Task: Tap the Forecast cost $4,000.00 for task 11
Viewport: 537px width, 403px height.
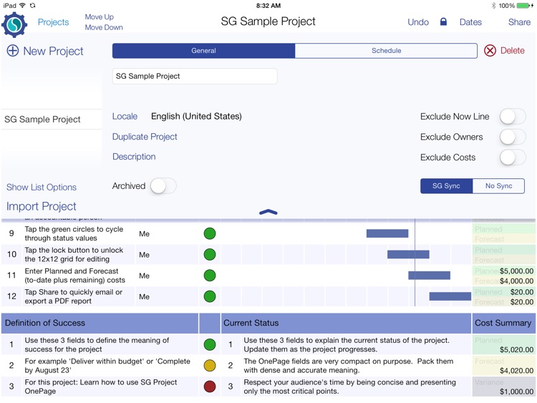Action: click(x=516, y=281)
